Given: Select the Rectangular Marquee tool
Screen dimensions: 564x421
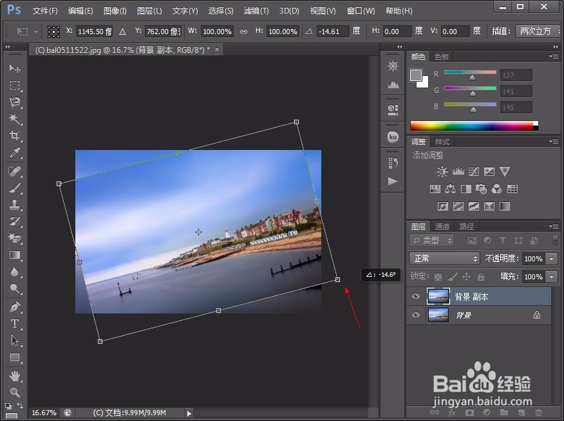Looking at the screenshot, I should (x=15, y=85).
